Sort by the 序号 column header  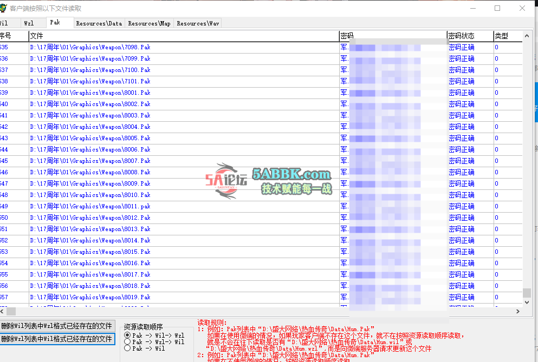click(14, 36)
